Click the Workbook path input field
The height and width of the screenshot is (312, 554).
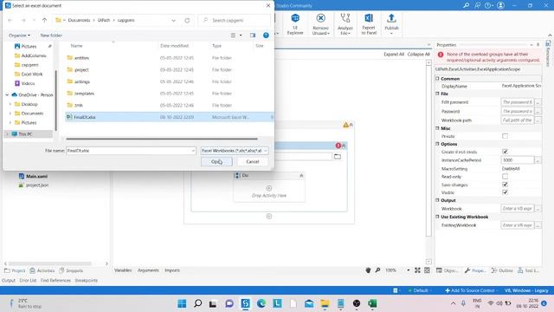[518, 120]
